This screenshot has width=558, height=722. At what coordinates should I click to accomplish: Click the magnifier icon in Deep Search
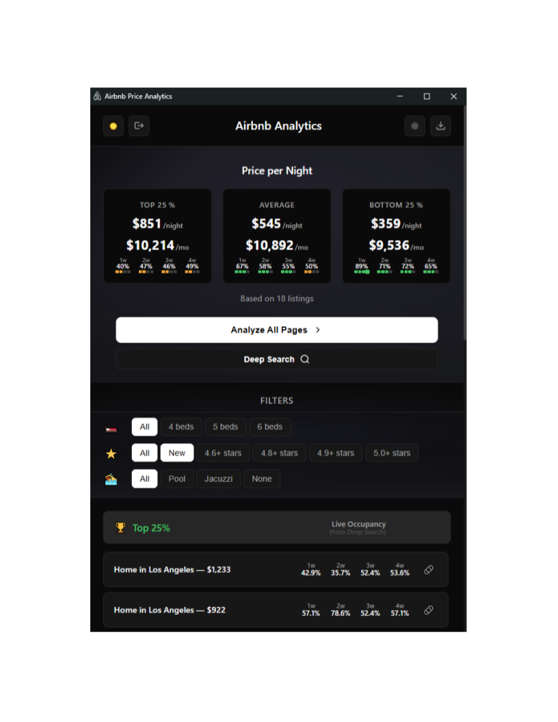[x=305, y=359]
